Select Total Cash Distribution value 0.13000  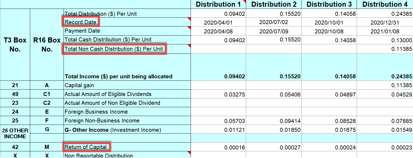click(402, 40)
